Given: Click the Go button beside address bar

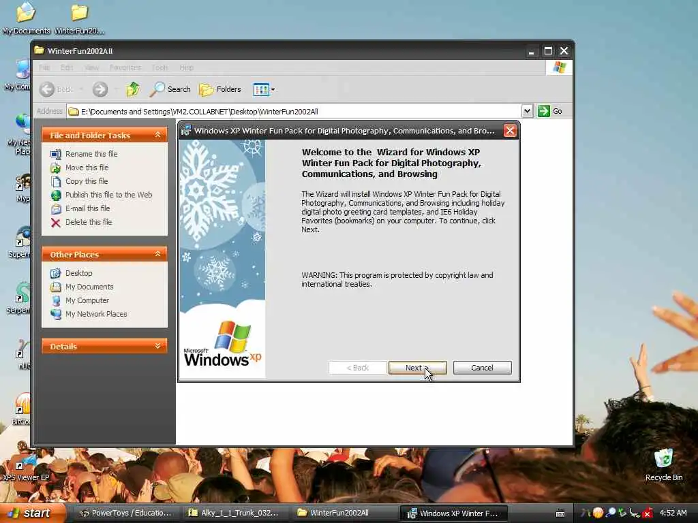Looking at the screenshot, I should click(x=550, y=111).
